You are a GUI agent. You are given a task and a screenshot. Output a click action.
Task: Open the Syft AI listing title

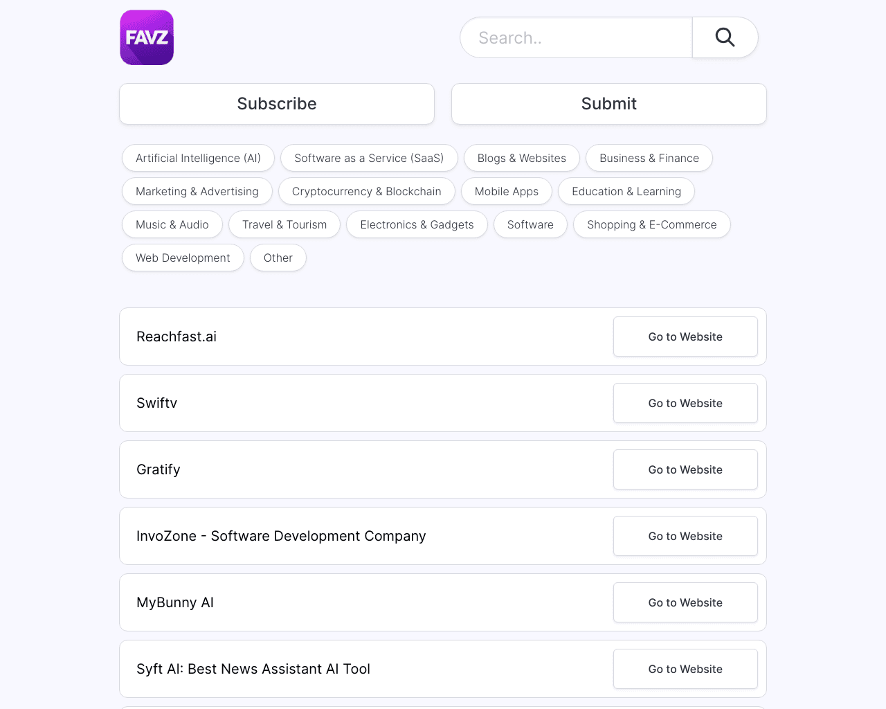point(253,669)
